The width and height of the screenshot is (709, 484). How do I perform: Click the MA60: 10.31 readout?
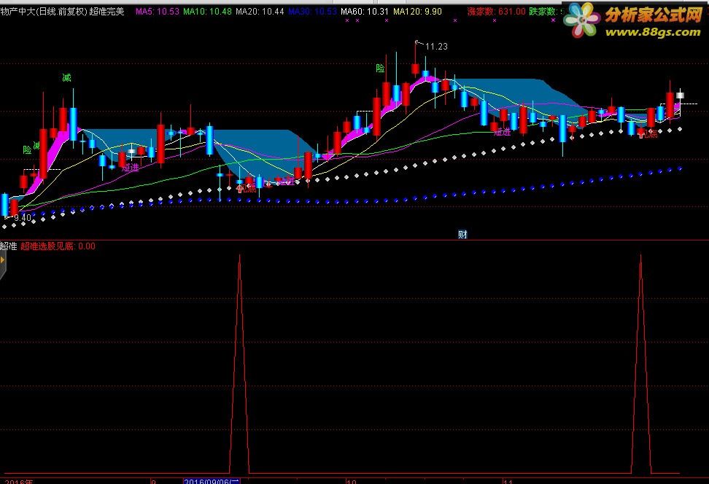(365, 11)
